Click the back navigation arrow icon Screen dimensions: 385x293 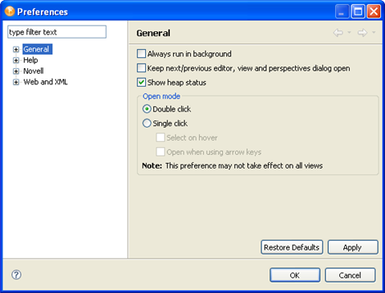338,33
